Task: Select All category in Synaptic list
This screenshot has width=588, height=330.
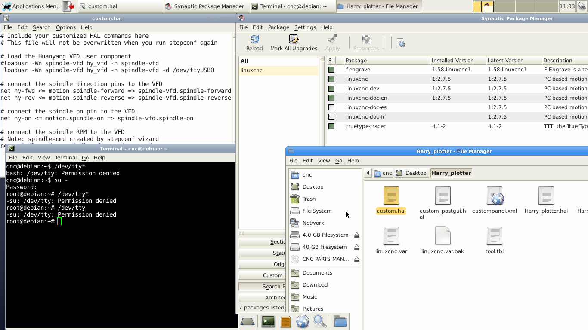Action: (279, 61)
